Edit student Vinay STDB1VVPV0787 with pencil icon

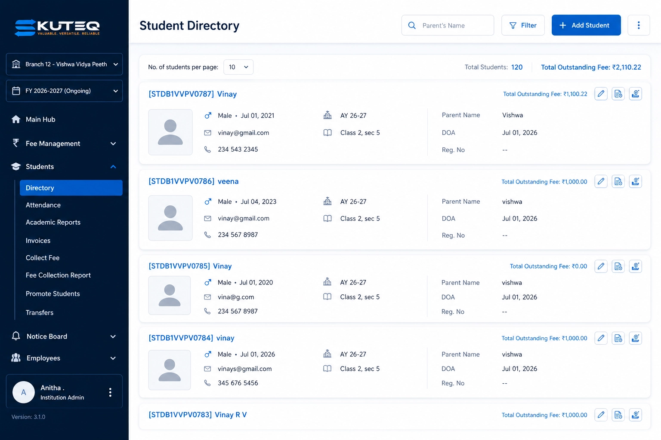point(601,94)
